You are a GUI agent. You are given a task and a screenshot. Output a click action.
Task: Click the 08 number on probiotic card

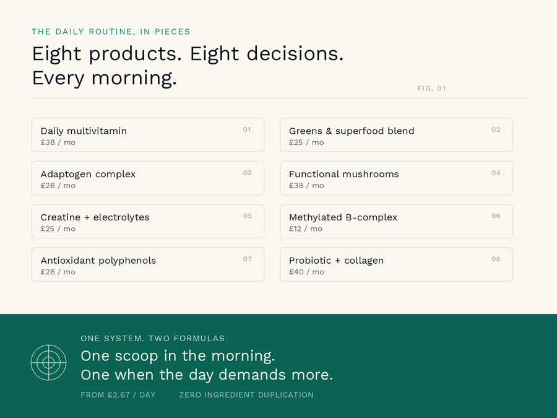[496, 259]
